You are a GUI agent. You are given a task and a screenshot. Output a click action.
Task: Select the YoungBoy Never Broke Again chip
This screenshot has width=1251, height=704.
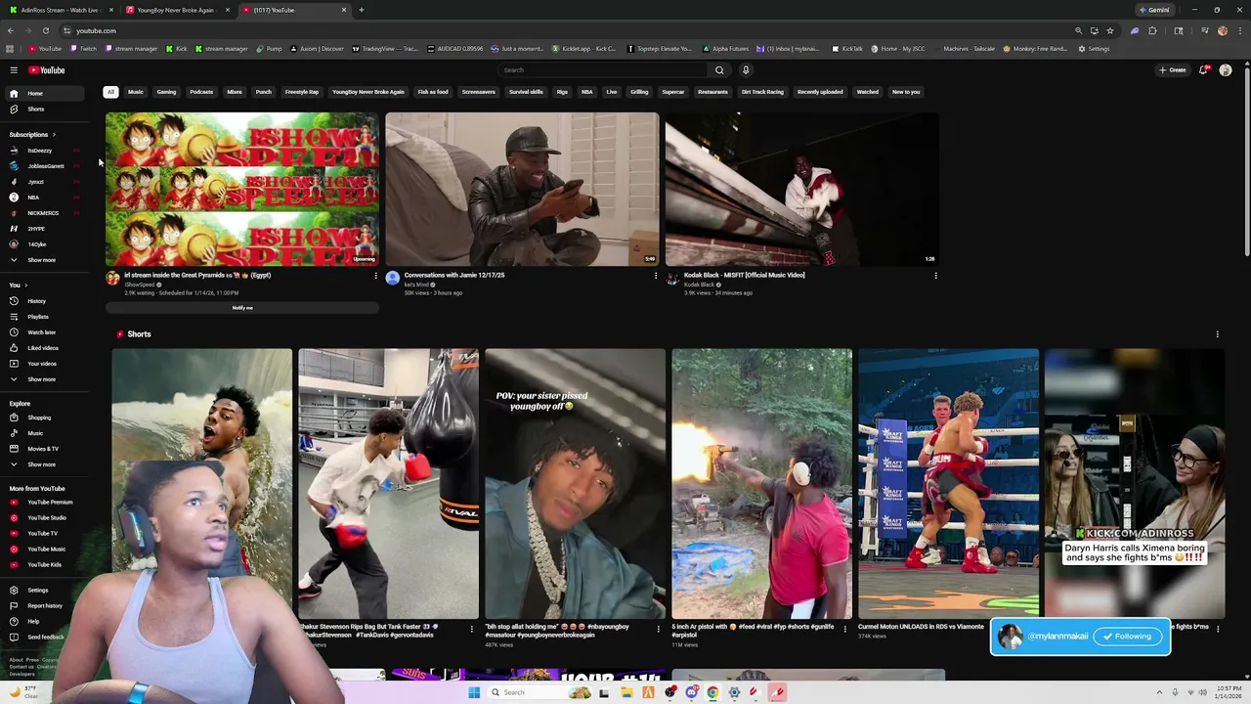click(x=368, y=92)
